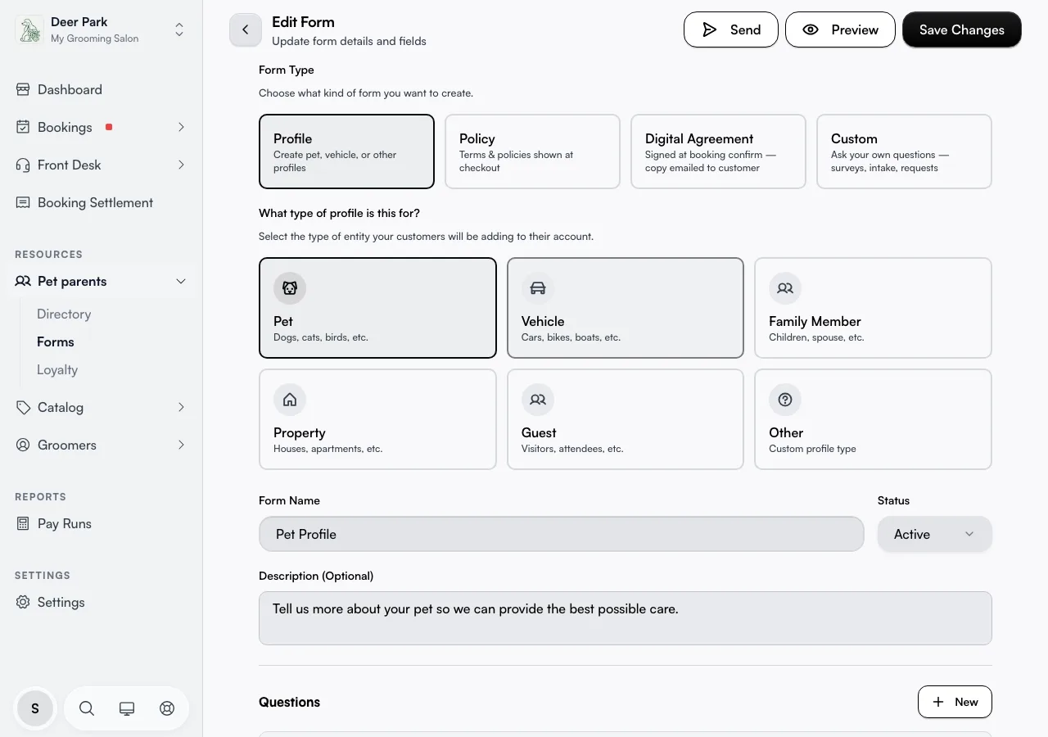Click the Description text area
The height and width of the screenshot is (737, 1048).
(x=626, y=618)
